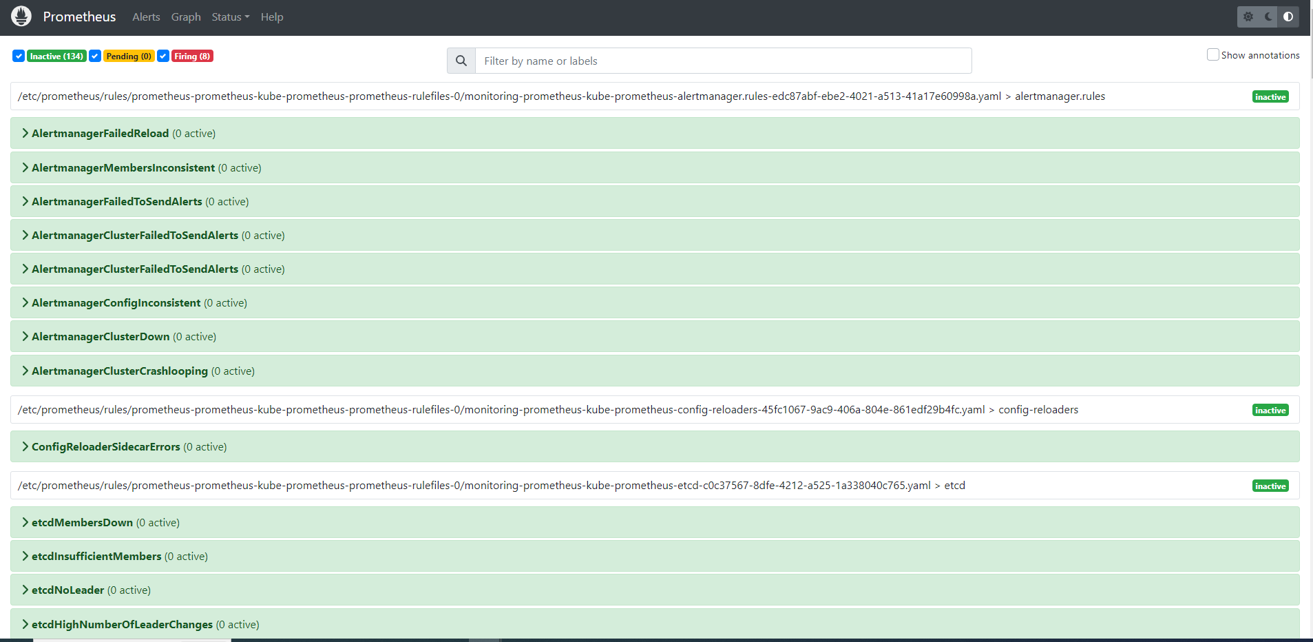The image size is (1313, 642).
Task: Open the Alerts page
Action: tap(146, 17)
